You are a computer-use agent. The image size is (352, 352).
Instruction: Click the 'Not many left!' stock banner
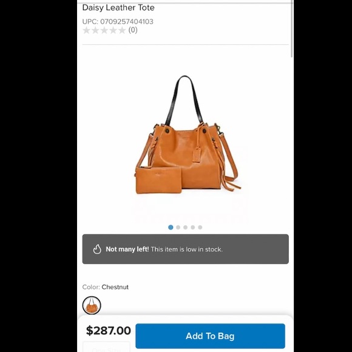(186, 249)
